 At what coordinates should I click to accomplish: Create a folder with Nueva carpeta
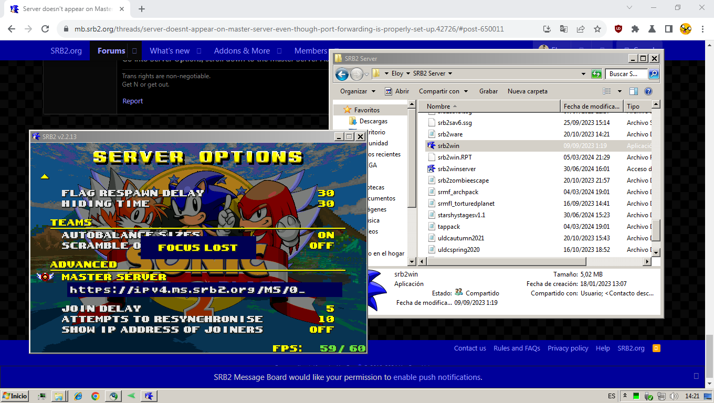click(x=528, y=91)
